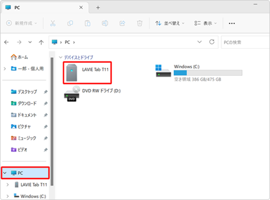
Task: Minimize the Explorer window
Action: (x=255, y=5)
